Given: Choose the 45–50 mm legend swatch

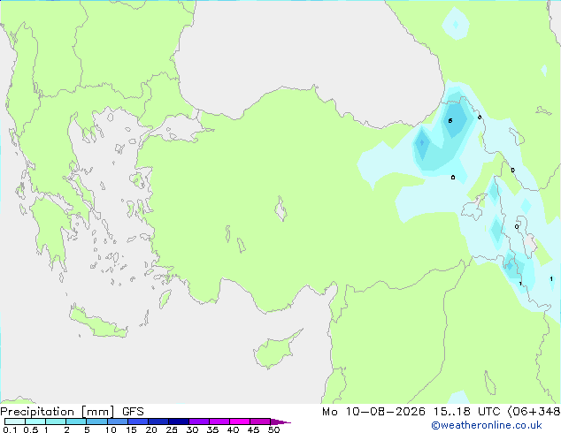Looking at the screenshot, I should 260,422.
